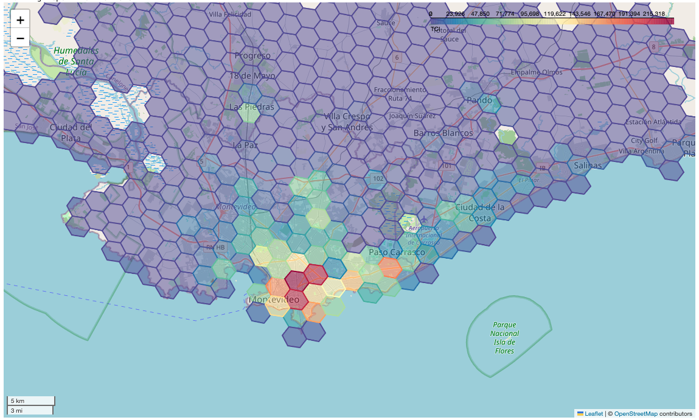Click the orange hexagon beside Paso Carrasco
Viewport: 699px width, 420px height.
390,267
